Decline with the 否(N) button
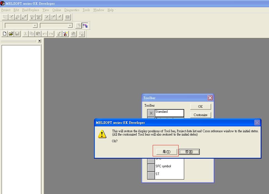This screenshot has width=269, height=194. pos(189,152)
